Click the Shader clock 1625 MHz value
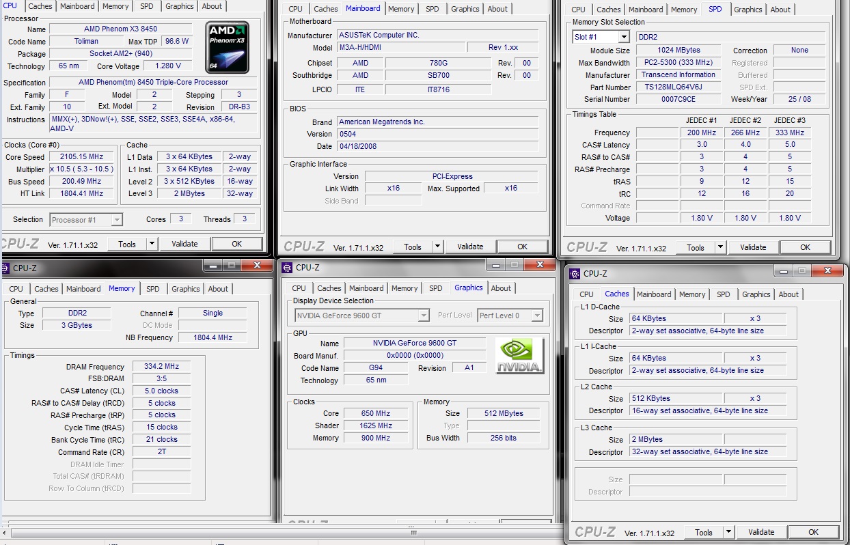Image resolution: width=850 pixels, height=545 pixels. [x=376, y=426]
